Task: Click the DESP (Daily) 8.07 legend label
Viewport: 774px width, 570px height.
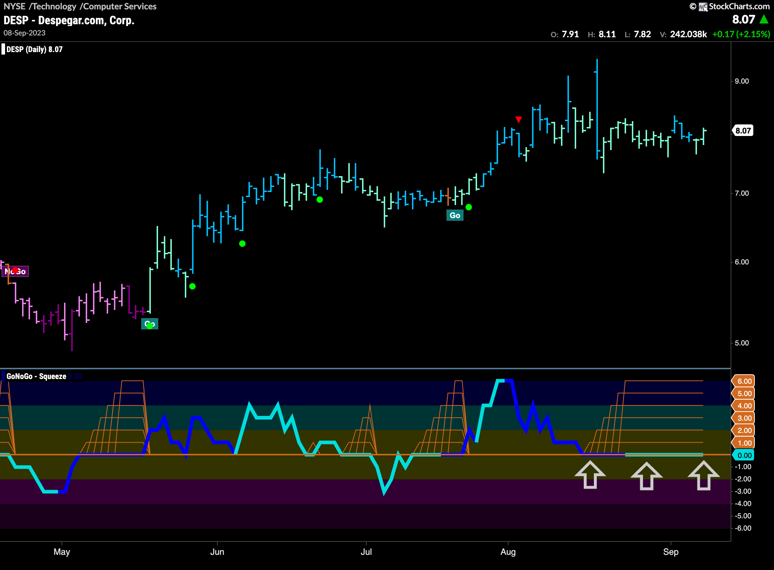Action: 34,49
